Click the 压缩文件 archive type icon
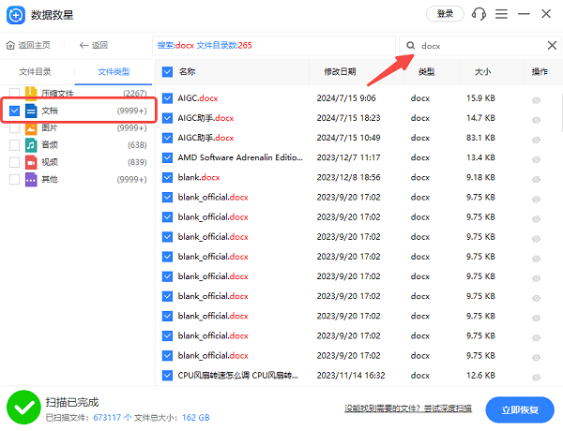Image resolution: width=563 pixels, height=431 pixels. click(30, 94)
